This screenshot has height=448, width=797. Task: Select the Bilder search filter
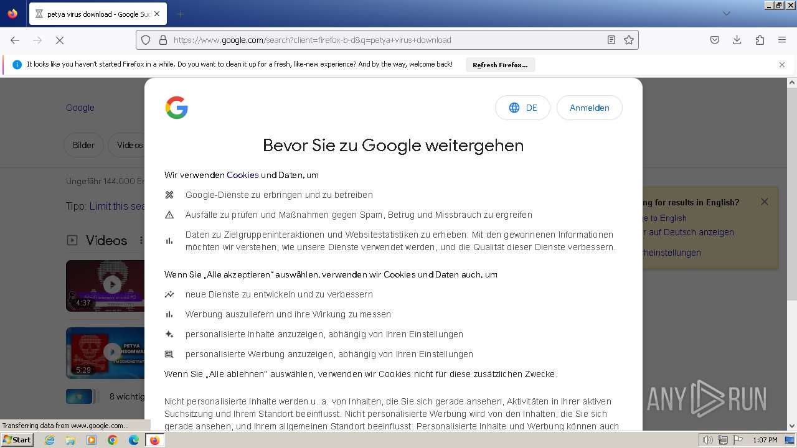click(x=83, y=145)
